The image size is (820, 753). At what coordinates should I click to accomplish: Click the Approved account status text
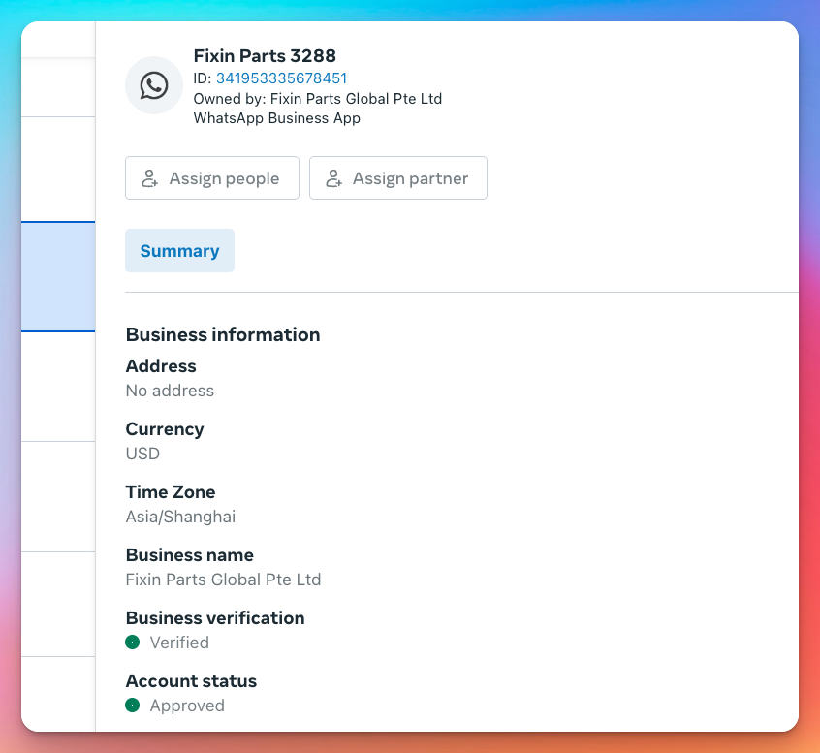coord(187,706)
